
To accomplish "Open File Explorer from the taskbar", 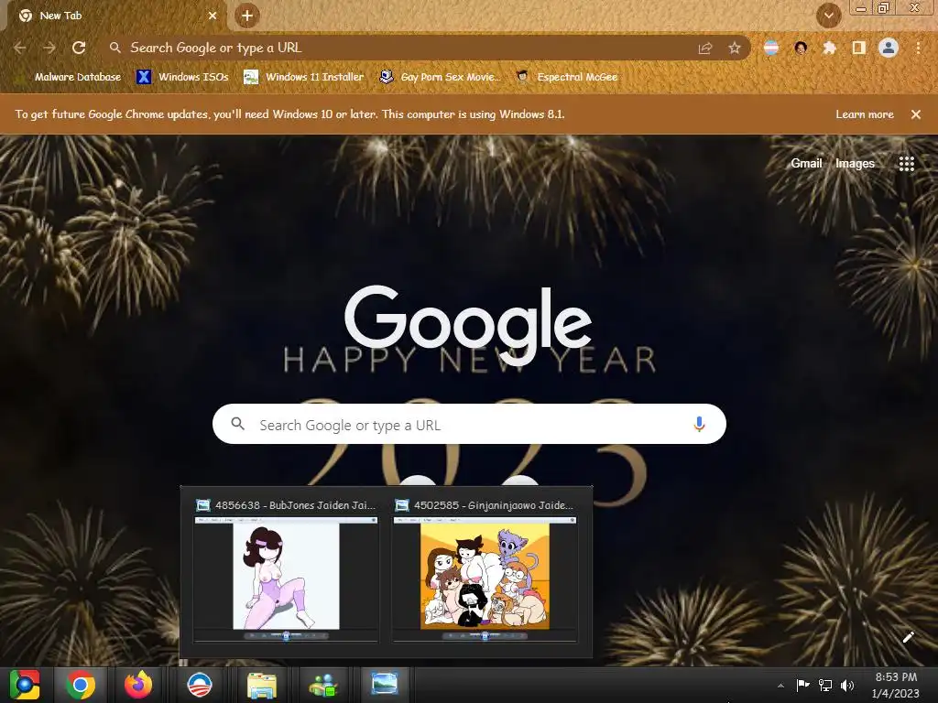I will (x=261, y=685).
